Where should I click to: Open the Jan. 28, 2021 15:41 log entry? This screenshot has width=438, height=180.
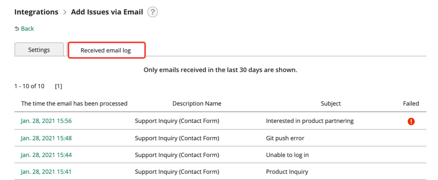point(46,171)
